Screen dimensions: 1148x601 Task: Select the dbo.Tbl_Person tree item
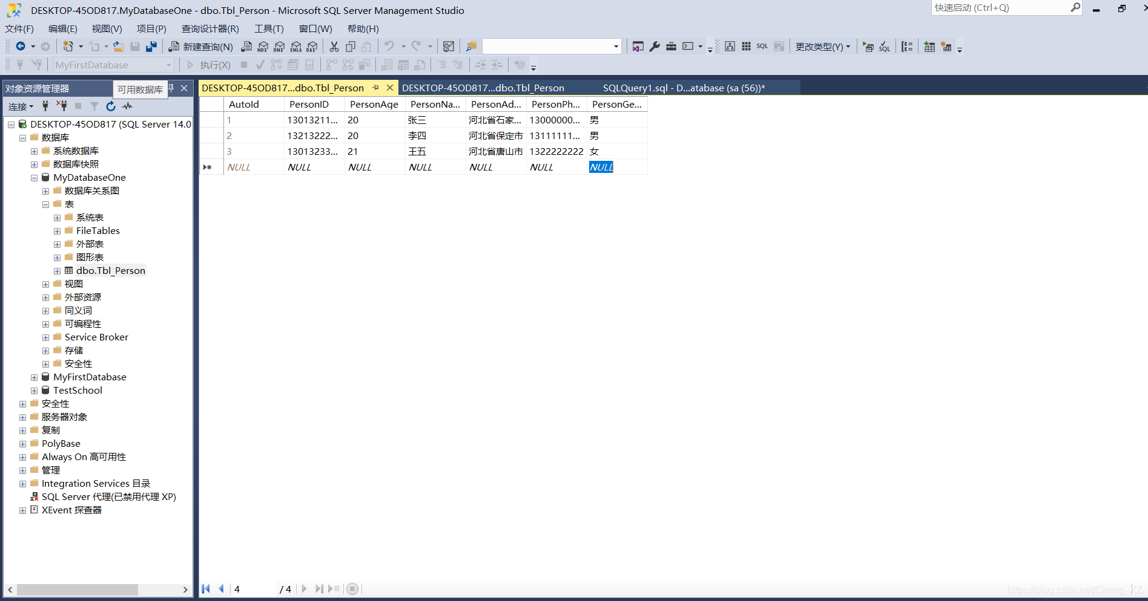point(110,270)
